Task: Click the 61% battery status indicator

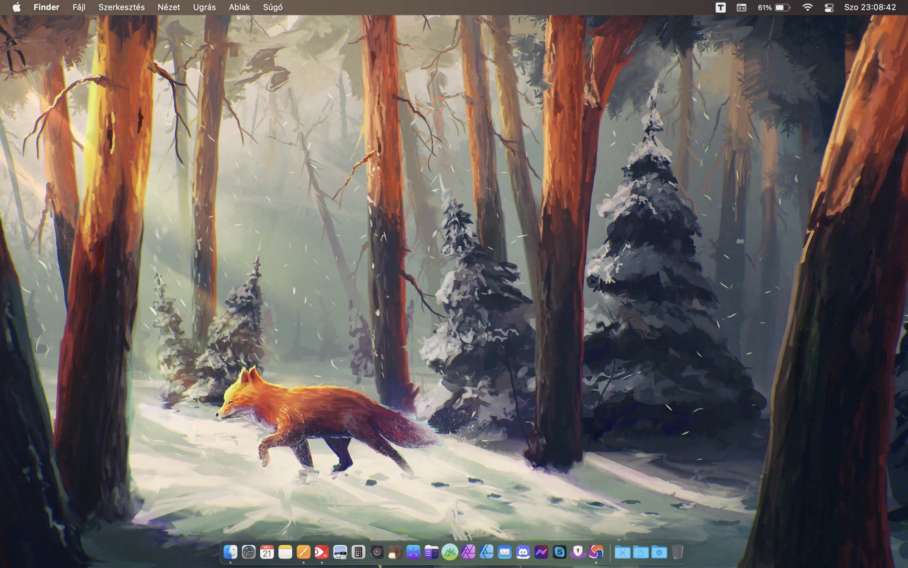Action: (774, 7)
